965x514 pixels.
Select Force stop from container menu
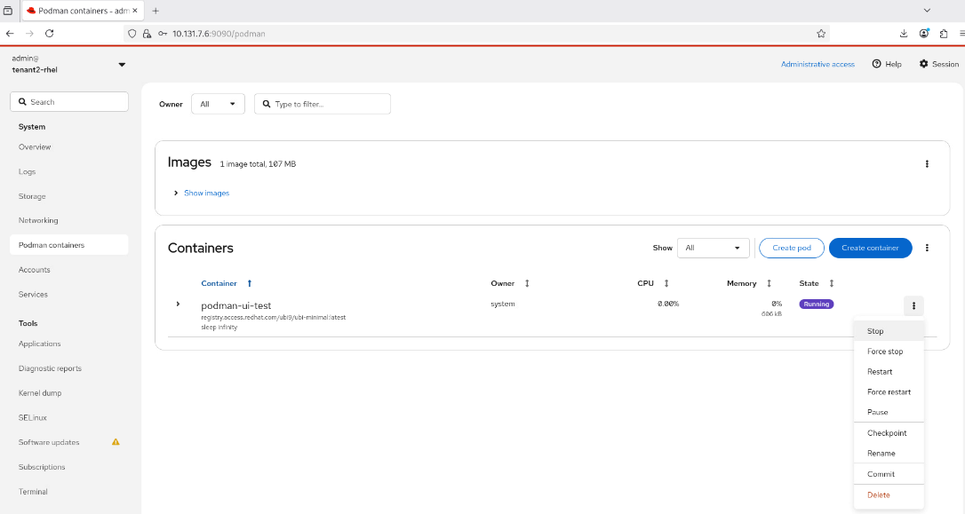pos(889,351)
